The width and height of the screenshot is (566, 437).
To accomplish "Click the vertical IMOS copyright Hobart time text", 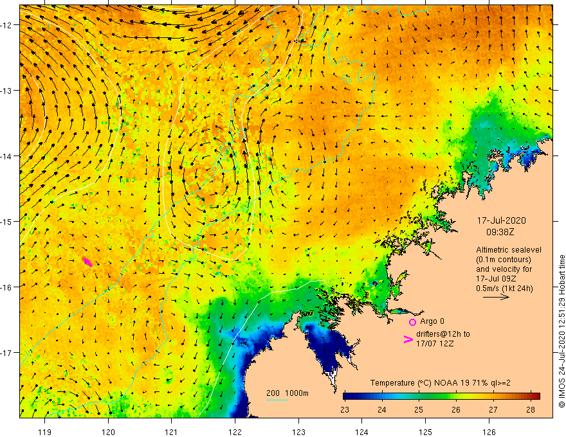I will coord(561,332).
